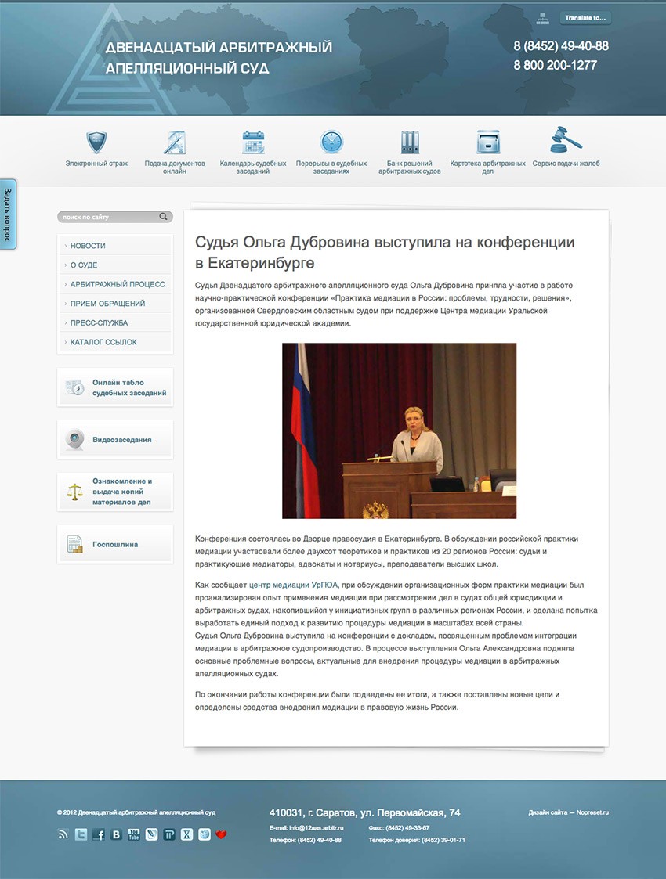Open the sitemap icon in the header
The height and width of the screenshot is (879, 666).
pyautogui.click(x=543, y=16)
